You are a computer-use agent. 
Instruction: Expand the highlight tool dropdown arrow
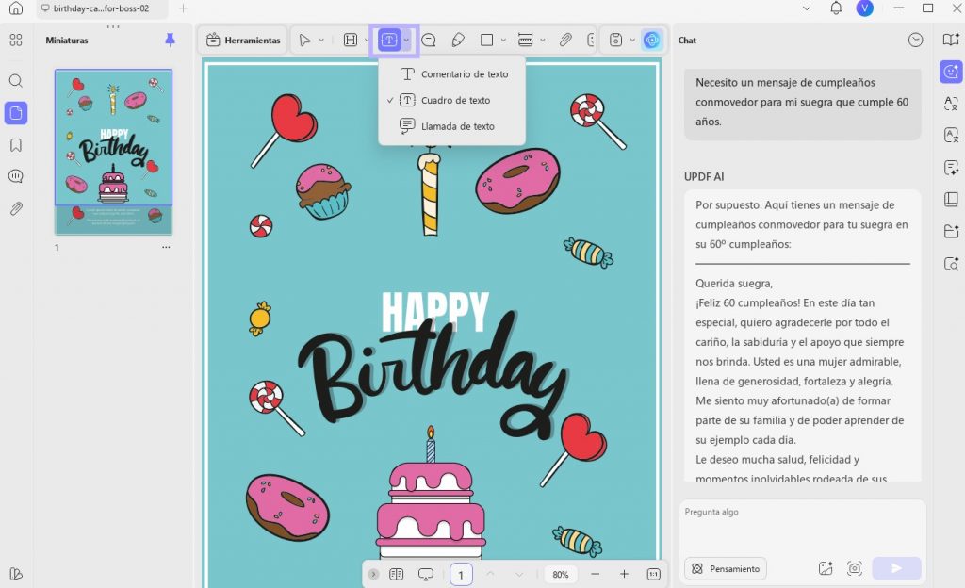coord(367,40)
